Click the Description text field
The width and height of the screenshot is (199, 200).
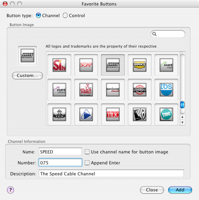111,173
